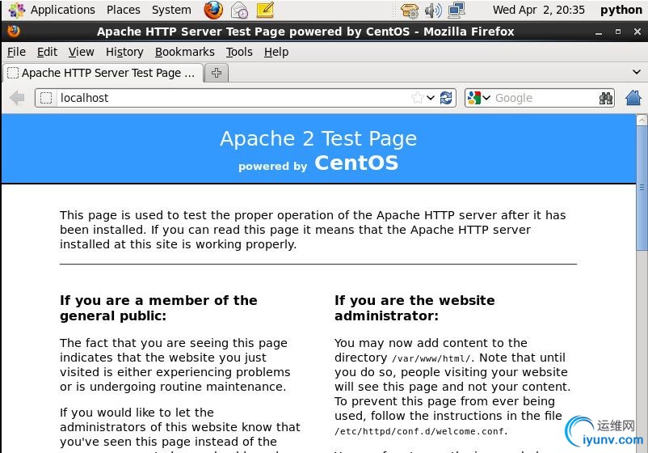Screen dimensions: 648x453
Task: Click the clock showing Wed Apr 2, 20:35
Action: (538, 10)
